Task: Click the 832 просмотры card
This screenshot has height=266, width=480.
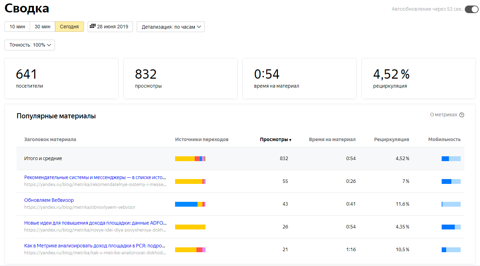Action: 180,79
